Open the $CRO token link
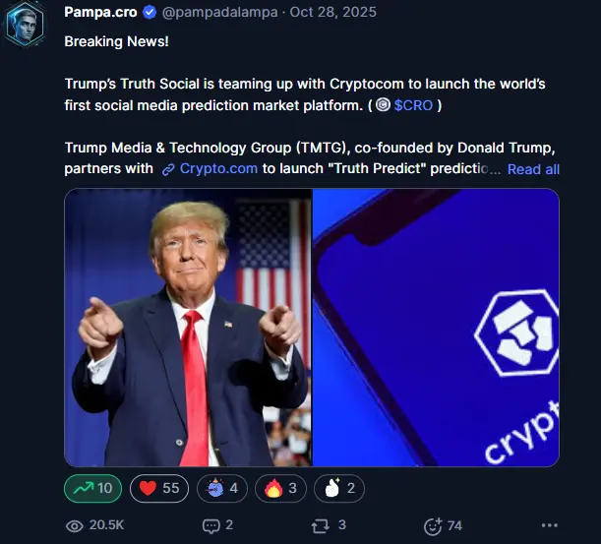Screen dimensions: 601x544 pyautogui.click(x=413, y=105)
